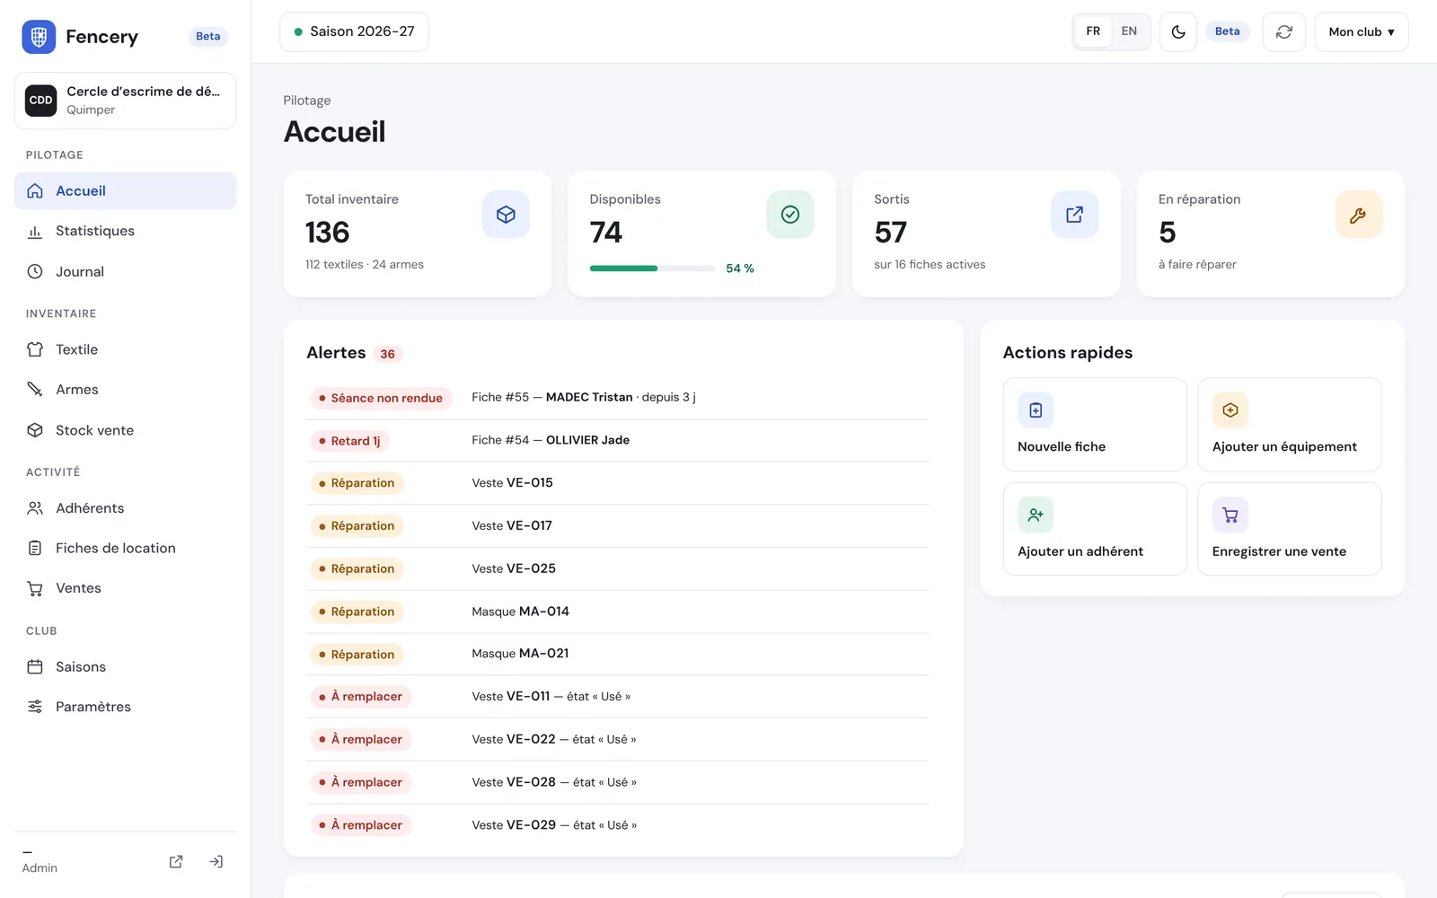
Task: Switch language to EN
Action: pos(1129,31)
